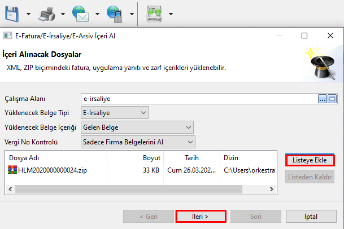
Task: Select the HLM2020000000024.zip file icon
Action: click(x=12, y=169)
